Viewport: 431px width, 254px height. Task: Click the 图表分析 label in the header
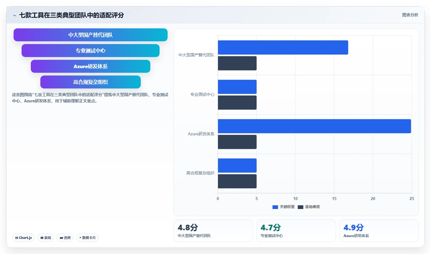coord(410,15)
